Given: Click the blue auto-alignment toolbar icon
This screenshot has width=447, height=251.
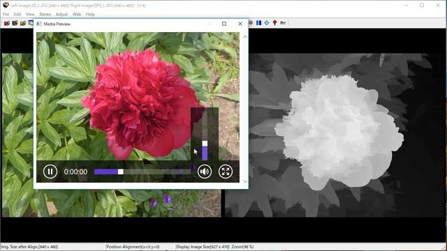Looking at the screenshot, I should click(267, 23).
